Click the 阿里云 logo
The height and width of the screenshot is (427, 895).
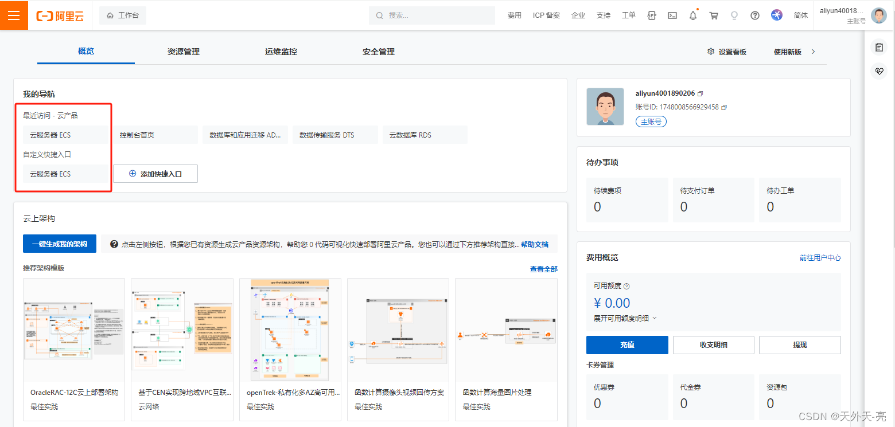coord(60,16)
